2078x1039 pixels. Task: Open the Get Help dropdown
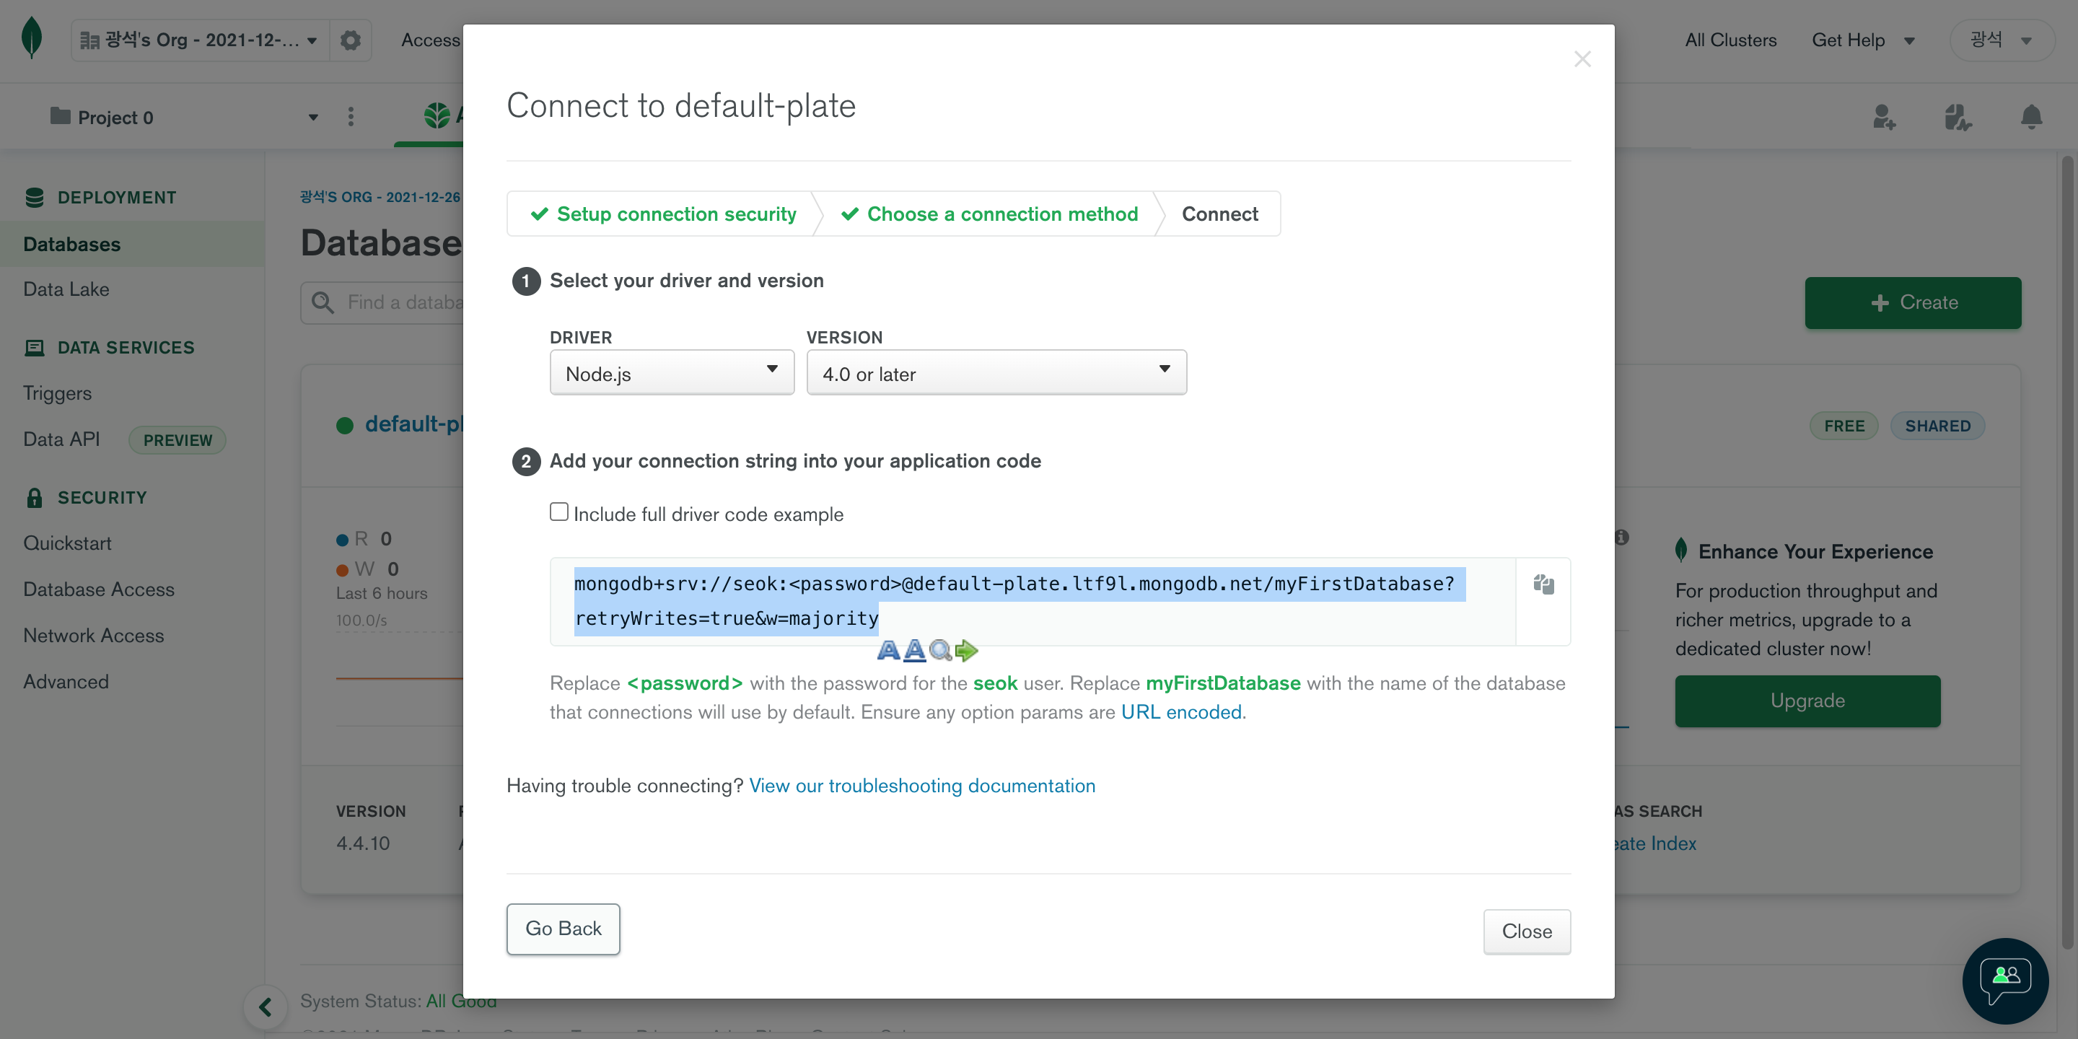click(x=1864, y=40)
